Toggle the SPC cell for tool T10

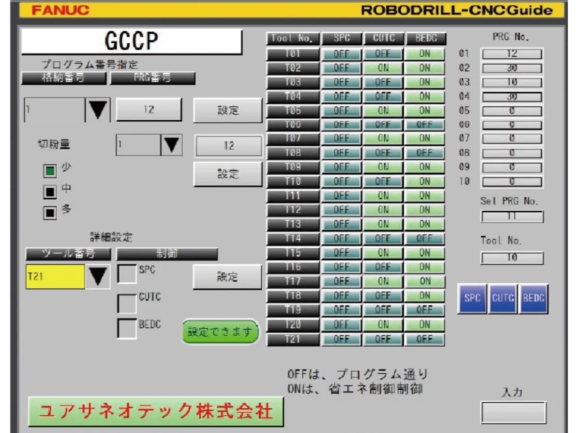click(x=341, y=181)
